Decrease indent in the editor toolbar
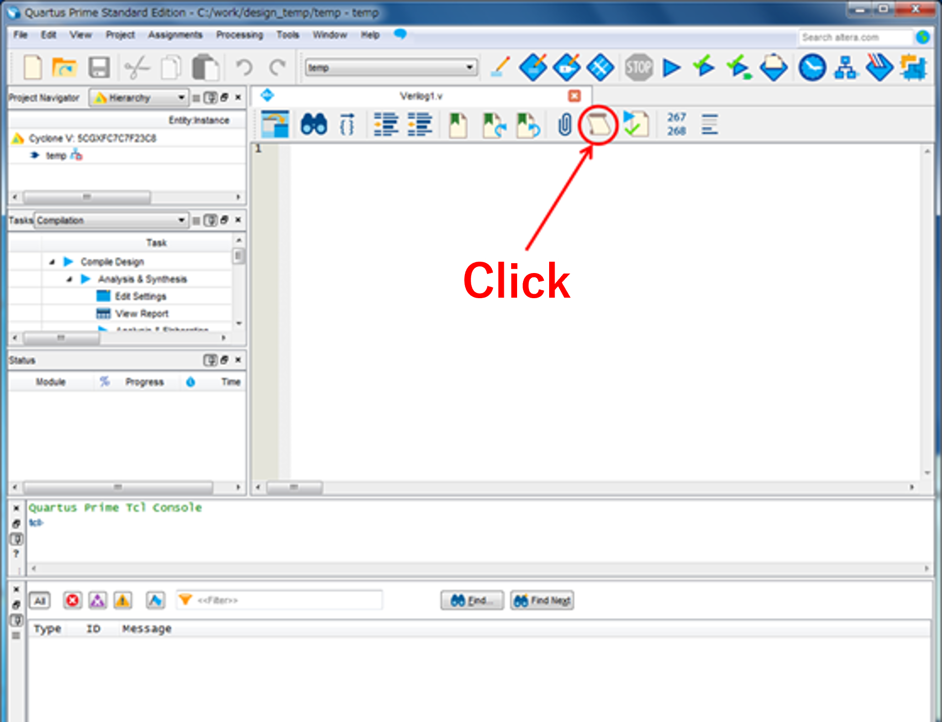Image resolution: width=942 pixels, height=722 pixels. pos(420,124)
